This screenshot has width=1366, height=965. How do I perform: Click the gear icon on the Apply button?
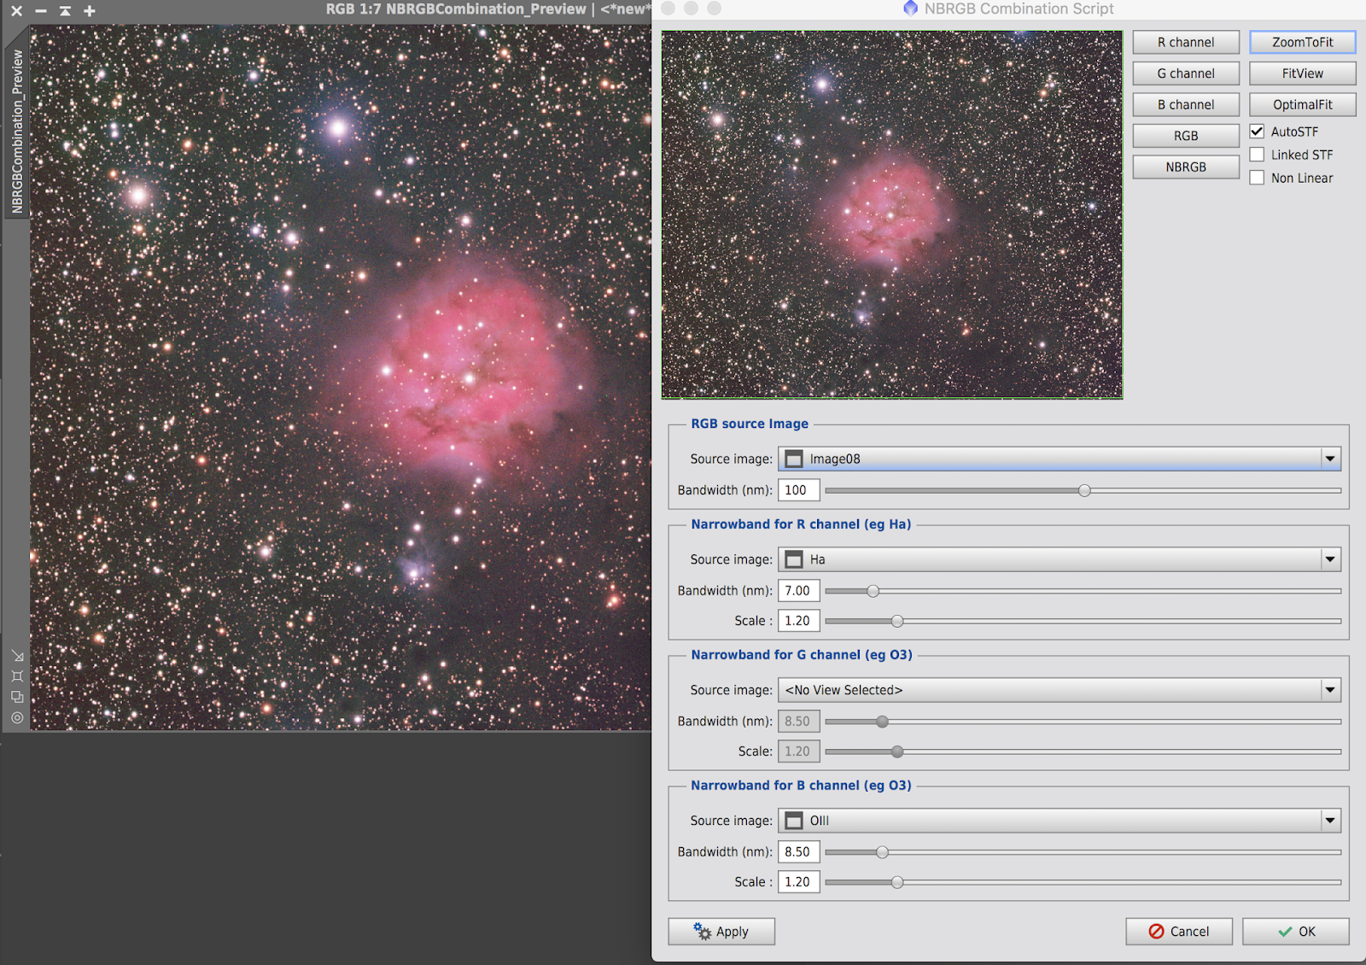tap(700, 932)
